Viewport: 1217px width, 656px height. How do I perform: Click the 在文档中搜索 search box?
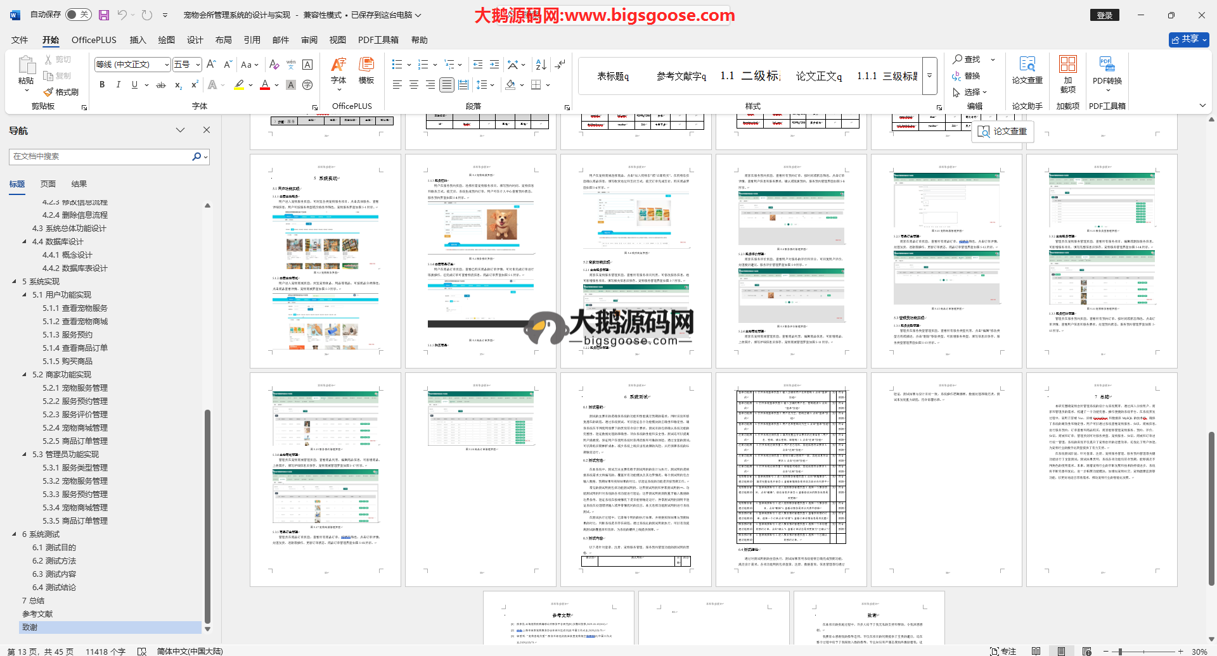pyautogui.click(x=101, y=156)
